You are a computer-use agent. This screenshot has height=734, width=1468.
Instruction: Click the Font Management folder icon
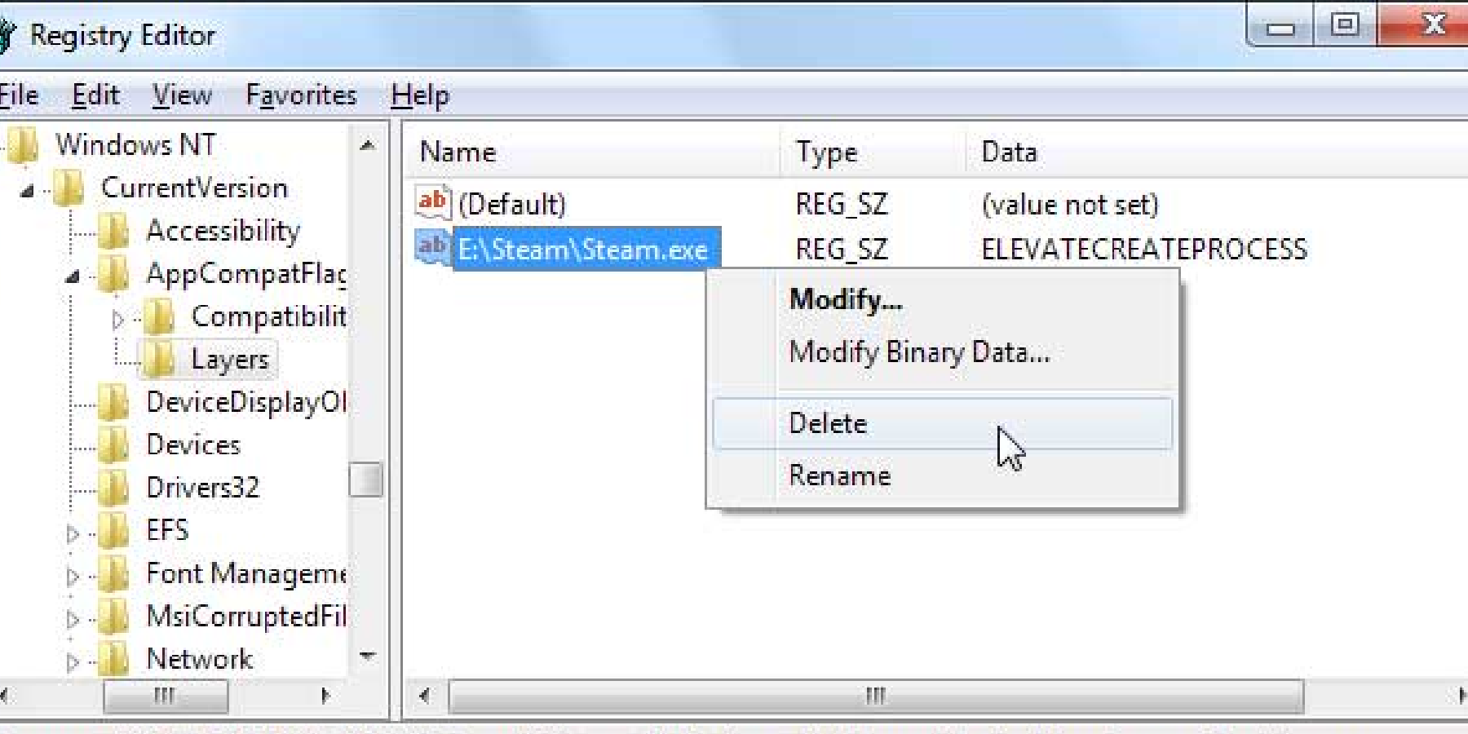coord(113,574)
